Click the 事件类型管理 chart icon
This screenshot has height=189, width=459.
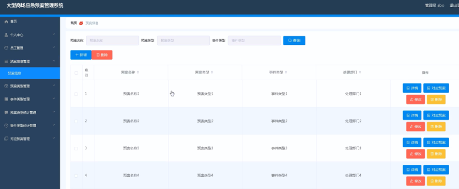click(x=6, y=99)
